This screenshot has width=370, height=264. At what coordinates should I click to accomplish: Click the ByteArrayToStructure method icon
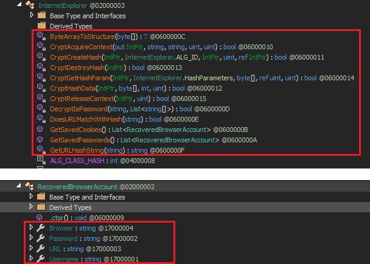pos(41,36)
